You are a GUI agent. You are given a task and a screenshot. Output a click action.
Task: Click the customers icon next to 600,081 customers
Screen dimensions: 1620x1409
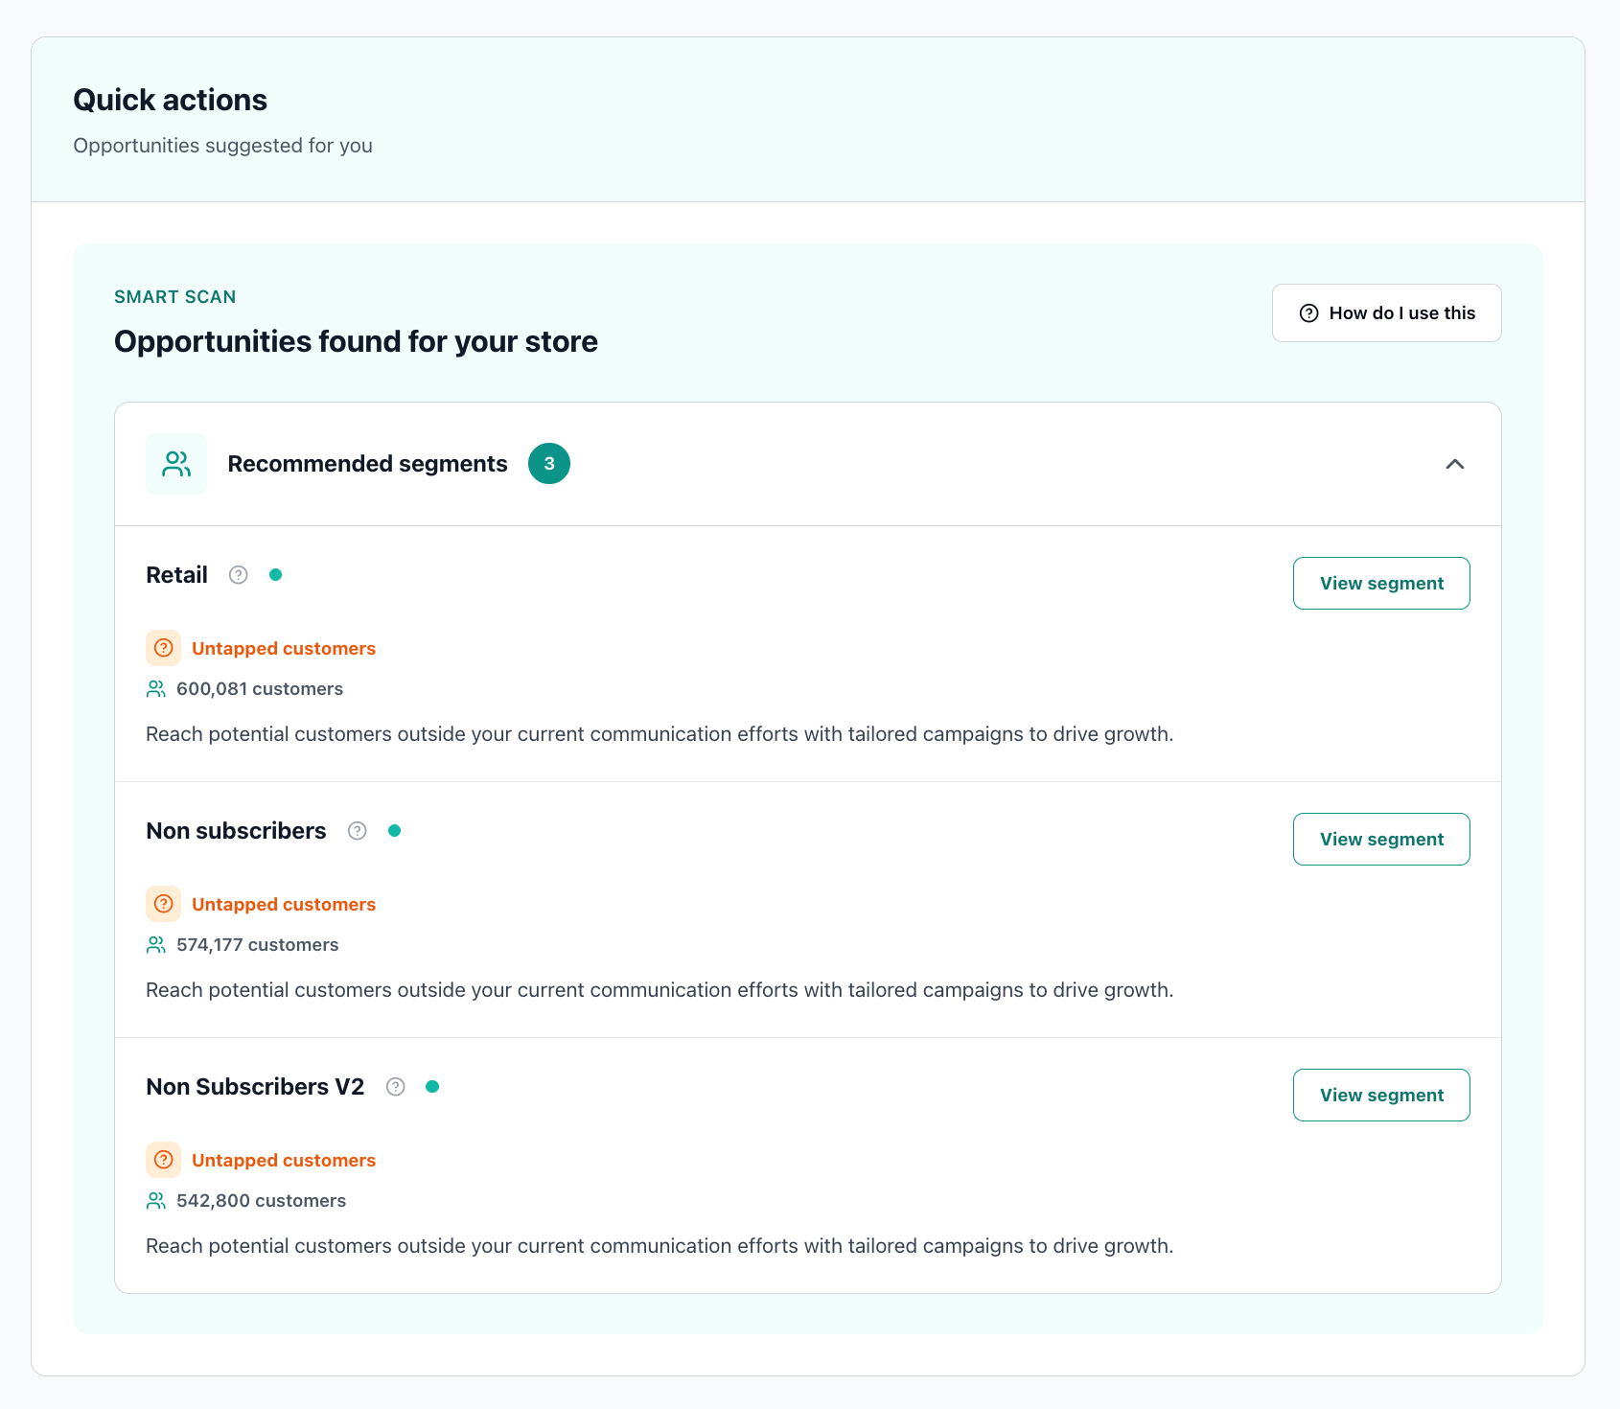(x=155, y=688)
